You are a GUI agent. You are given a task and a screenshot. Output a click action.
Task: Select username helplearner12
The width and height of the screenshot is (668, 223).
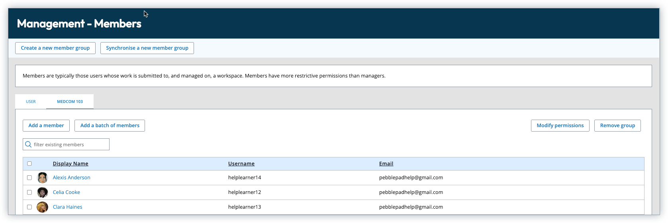tap(245, 192)
